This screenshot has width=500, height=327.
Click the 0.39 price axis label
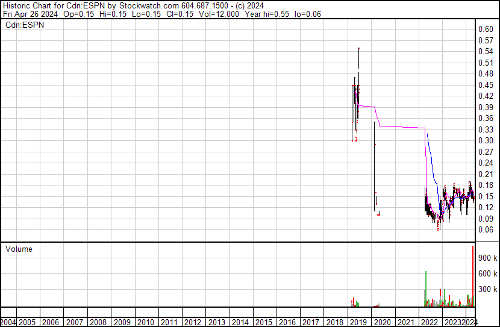pyautogui.click(x=486, y=107)
